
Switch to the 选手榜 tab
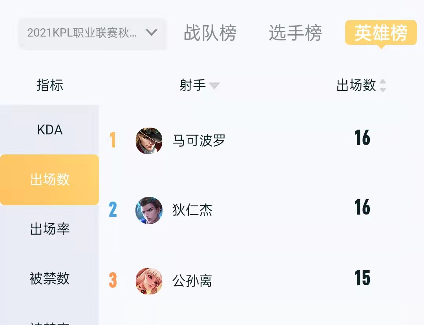pyautogui.click(x=295, y=33)
